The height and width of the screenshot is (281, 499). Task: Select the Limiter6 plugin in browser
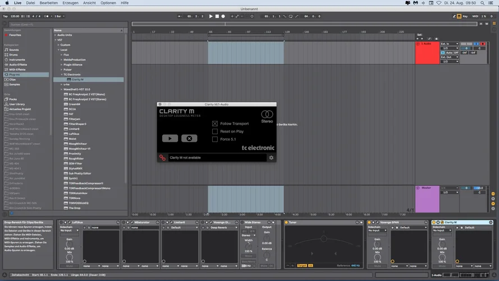(x=75, y=129)
